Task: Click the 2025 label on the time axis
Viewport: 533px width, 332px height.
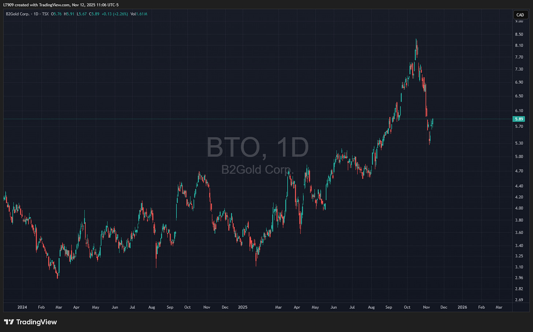Action: 243,307
